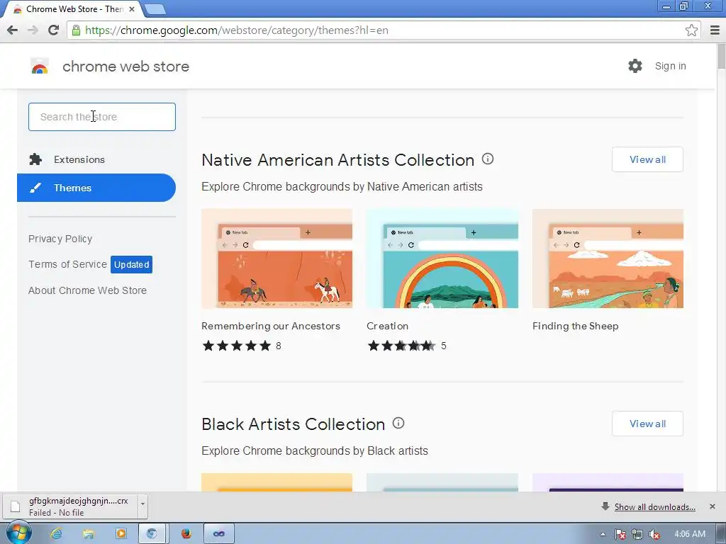Viewport: 726px width, 544px height.
Task: Open the Creation theme thumbnail
Action: pos(442,259)
